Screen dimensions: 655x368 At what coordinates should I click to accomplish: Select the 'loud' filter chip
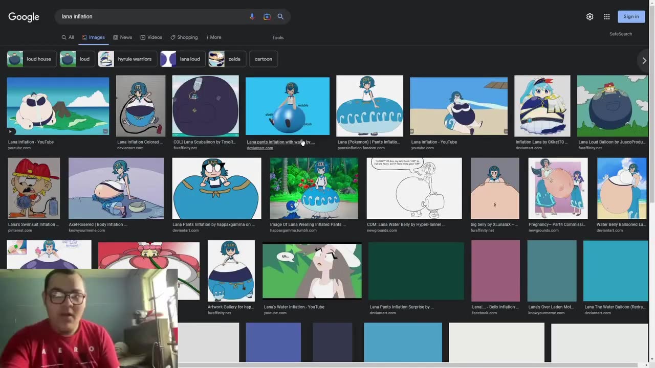tap(77, 59)
